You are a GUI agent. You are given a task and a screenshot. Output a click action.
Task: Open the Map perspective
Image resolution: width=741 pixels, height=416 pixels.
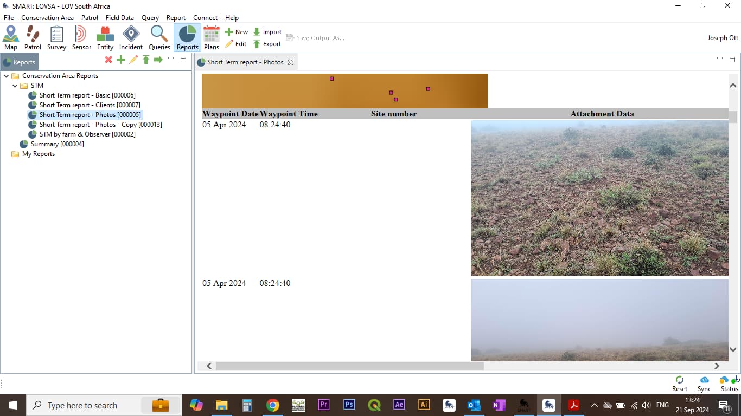pos(11,38)
